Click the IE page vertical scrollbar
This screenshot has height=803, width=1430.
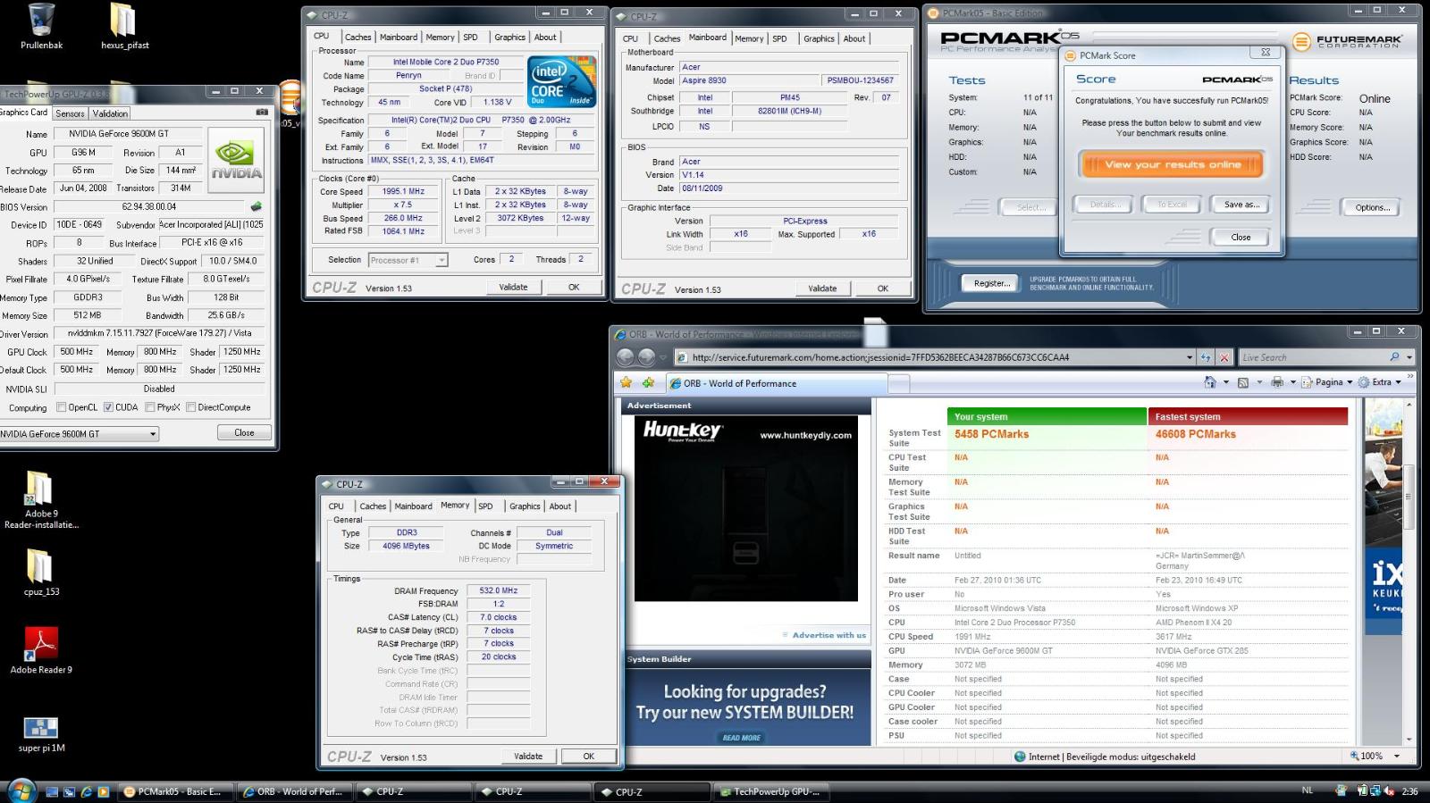(1409, 572)
